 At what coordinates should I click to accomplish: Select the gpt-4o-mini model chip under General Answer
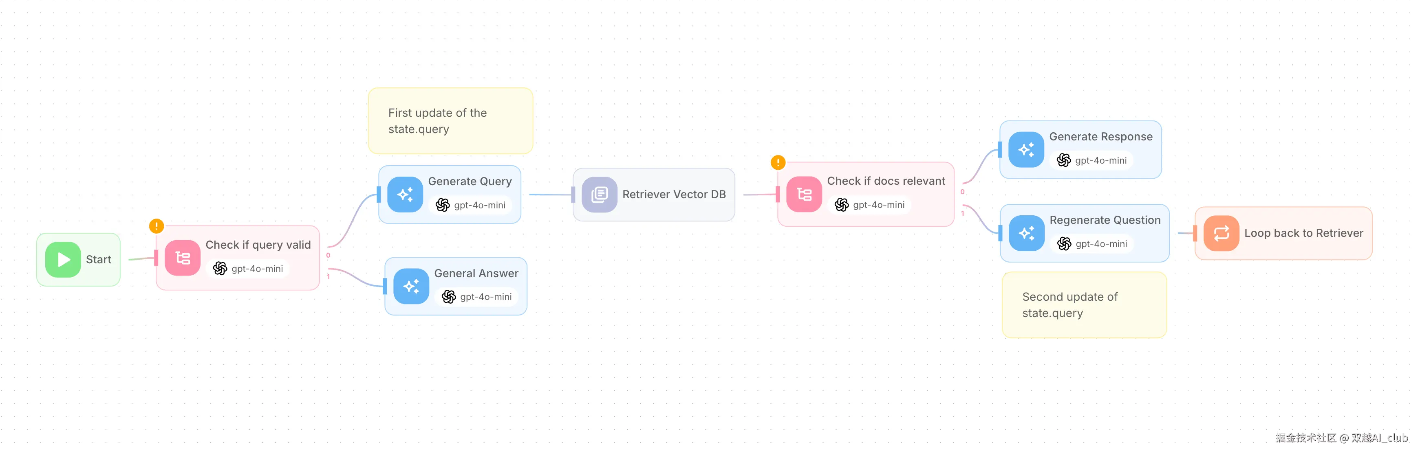click(x=477, y=297)
